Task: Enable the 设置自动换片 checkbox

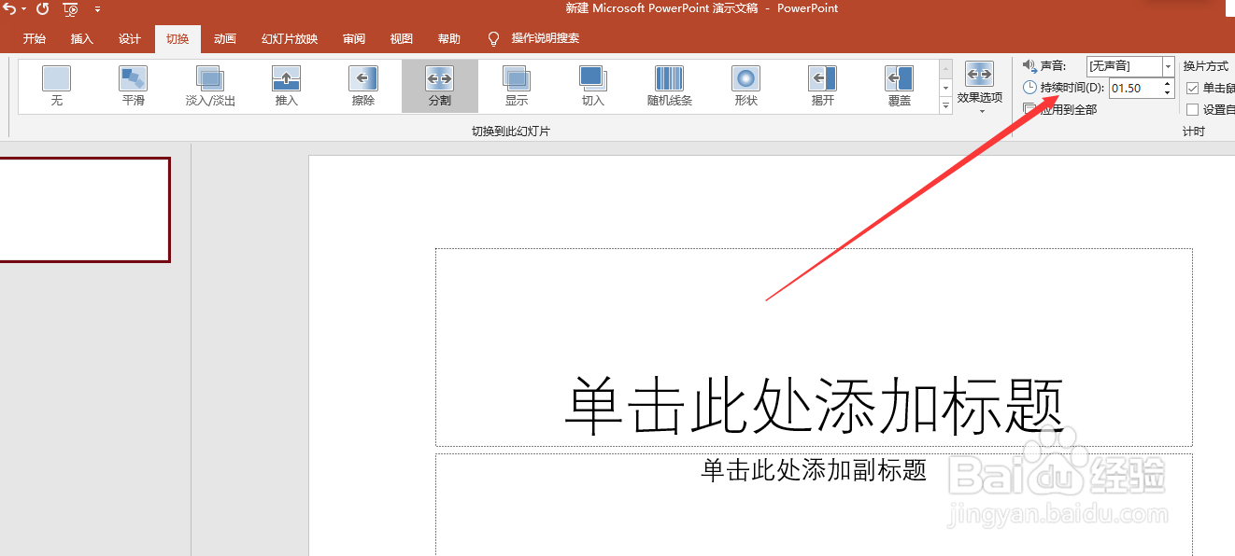Action: (1194, 109)
